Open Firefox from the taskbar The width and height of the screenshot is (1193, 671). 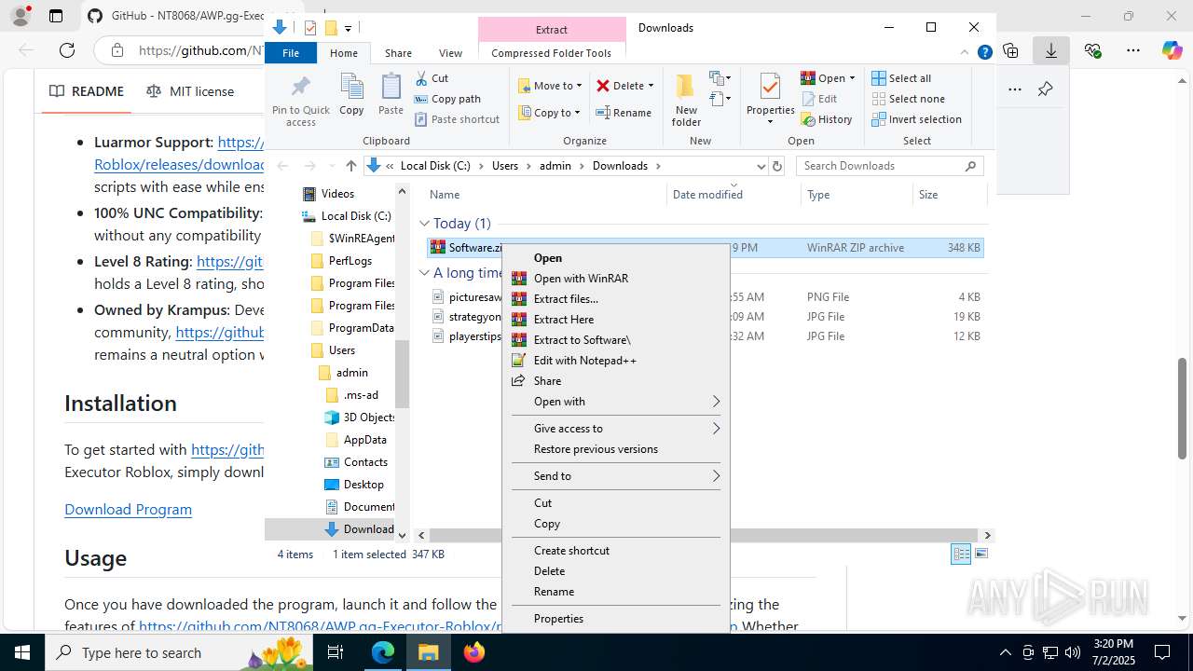(x=474, y=652)
